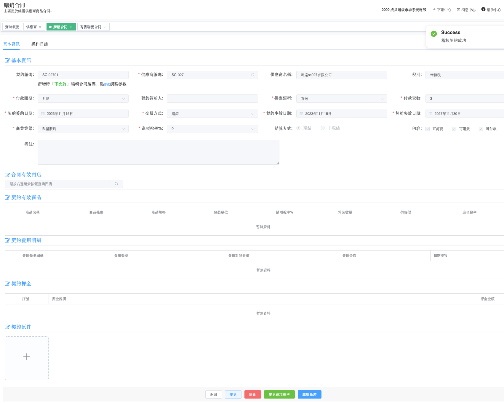Image resolution: width=504 pixels, height=403 pixels.
Task: Click the edit icon beside 契約有效商品
Action: (x=7, y=198)
